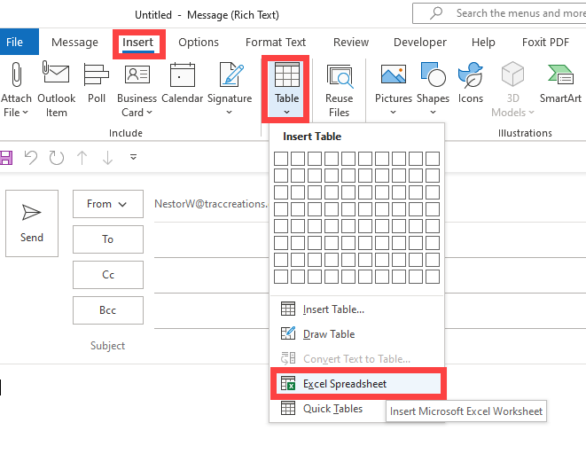Click the To recipients button
The image size is (586, 454).
click(x=108, y=239)
